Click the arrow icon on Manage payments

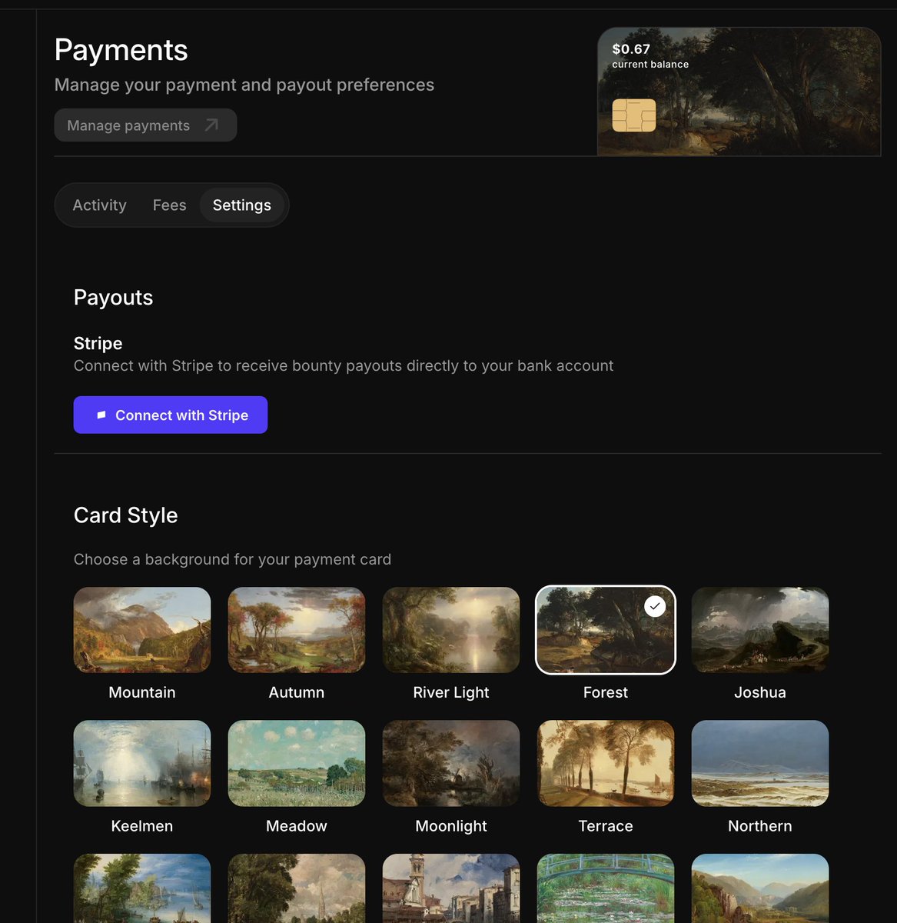click(x=211, y=125)
